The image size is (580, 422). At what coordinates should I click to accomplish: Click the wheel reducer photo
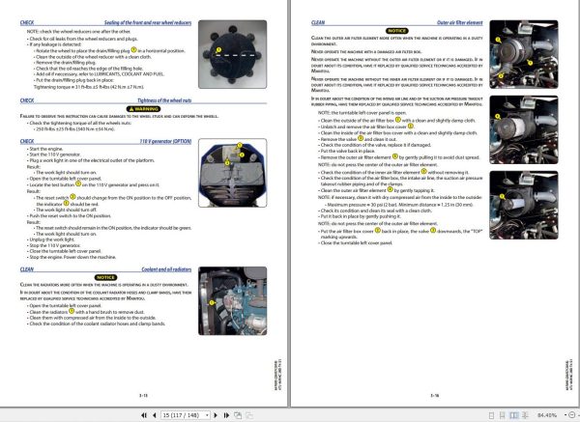[x=232, y=54]
